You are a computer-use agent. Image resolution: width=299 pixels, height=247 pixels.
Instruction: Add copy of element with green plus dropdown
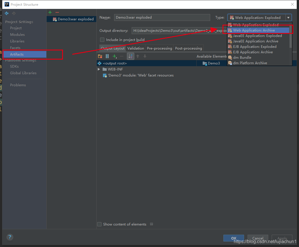point(115,56)
